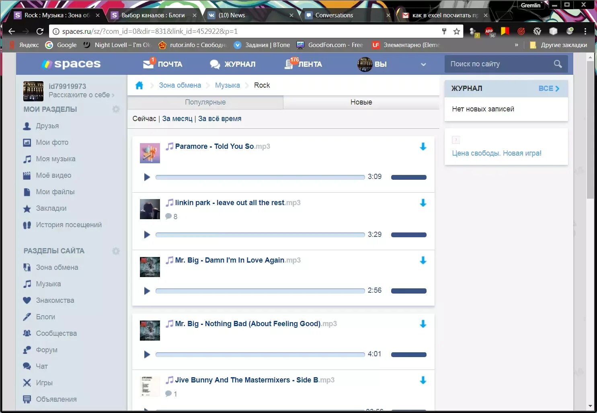
Task: Switch to как в excel посчитать tab
Action: click(444, 15)
